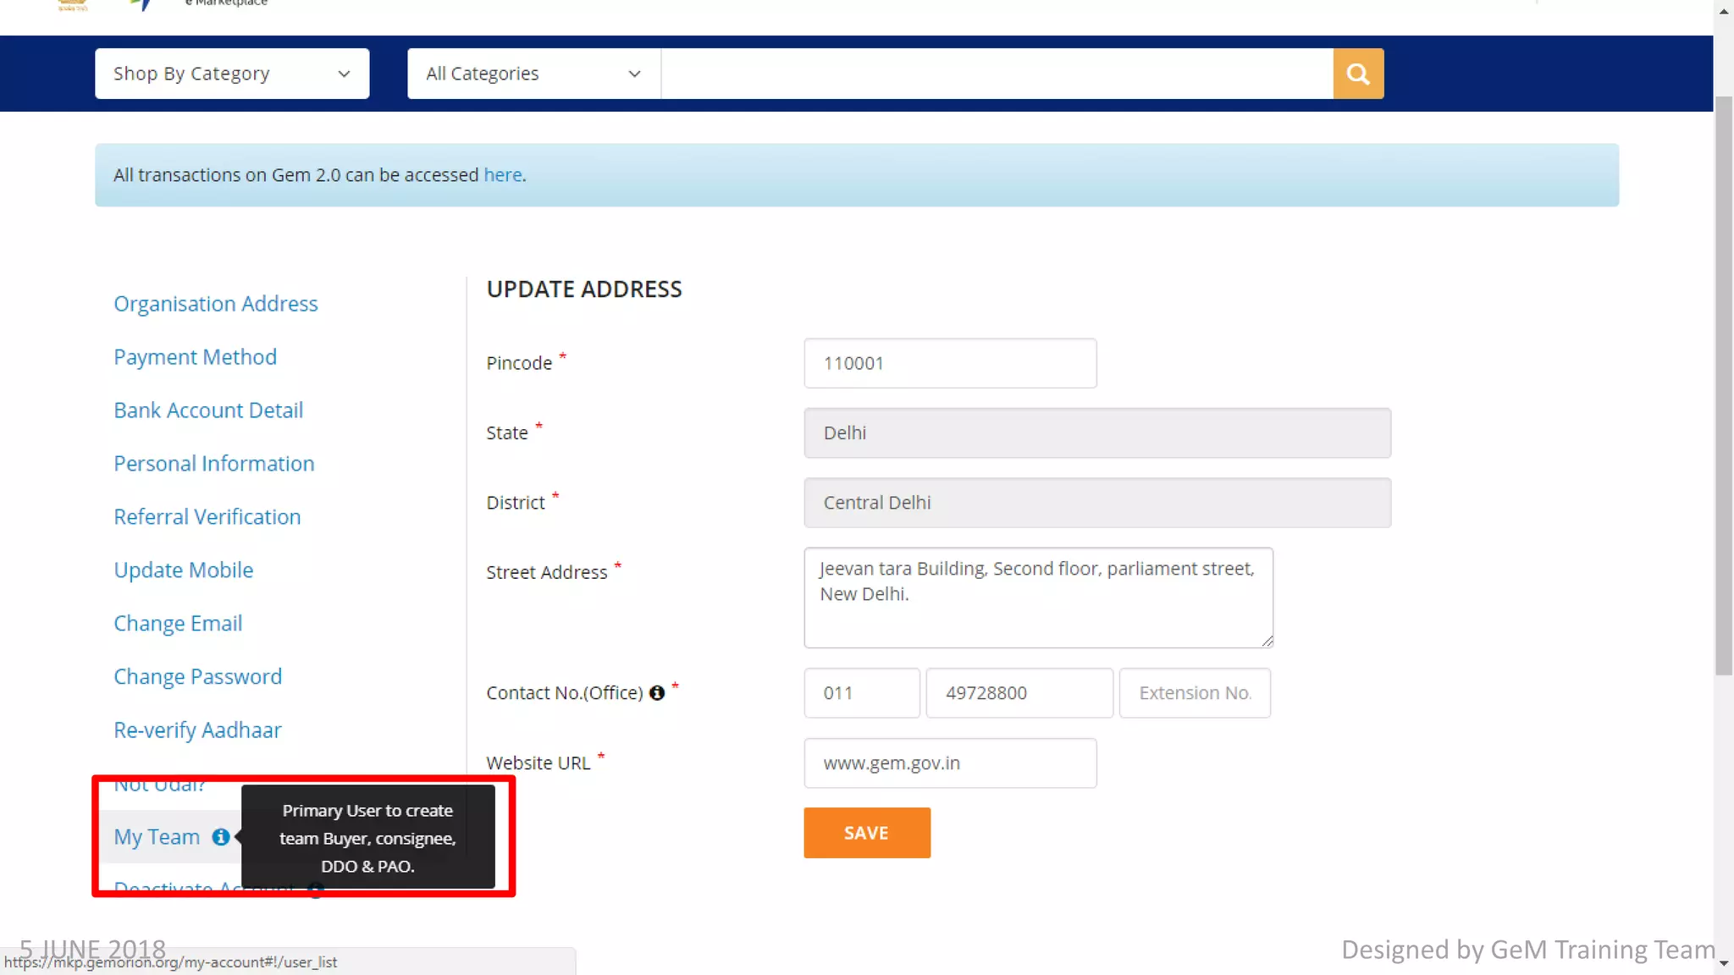The height and width of the screenshot is (975, 1734).
Task: Click info icon beside Contact No.(Office)
Action: pyautogui.click(x=657, y=693)
